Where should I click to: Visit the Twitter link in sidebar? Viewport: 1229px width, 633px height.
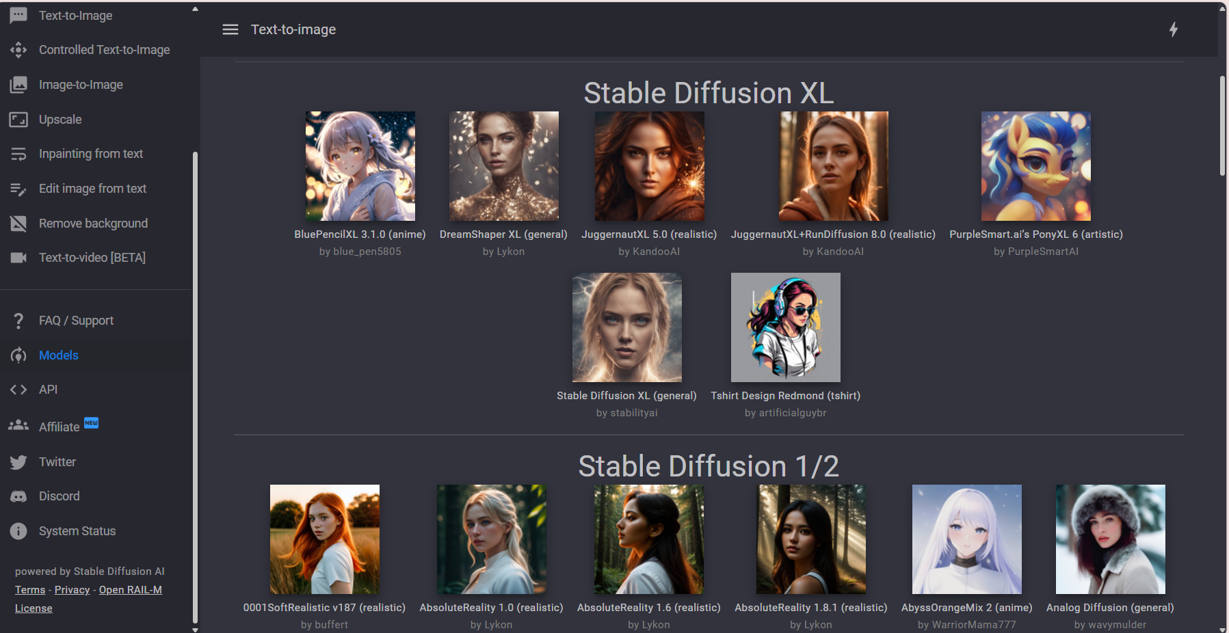57,462
